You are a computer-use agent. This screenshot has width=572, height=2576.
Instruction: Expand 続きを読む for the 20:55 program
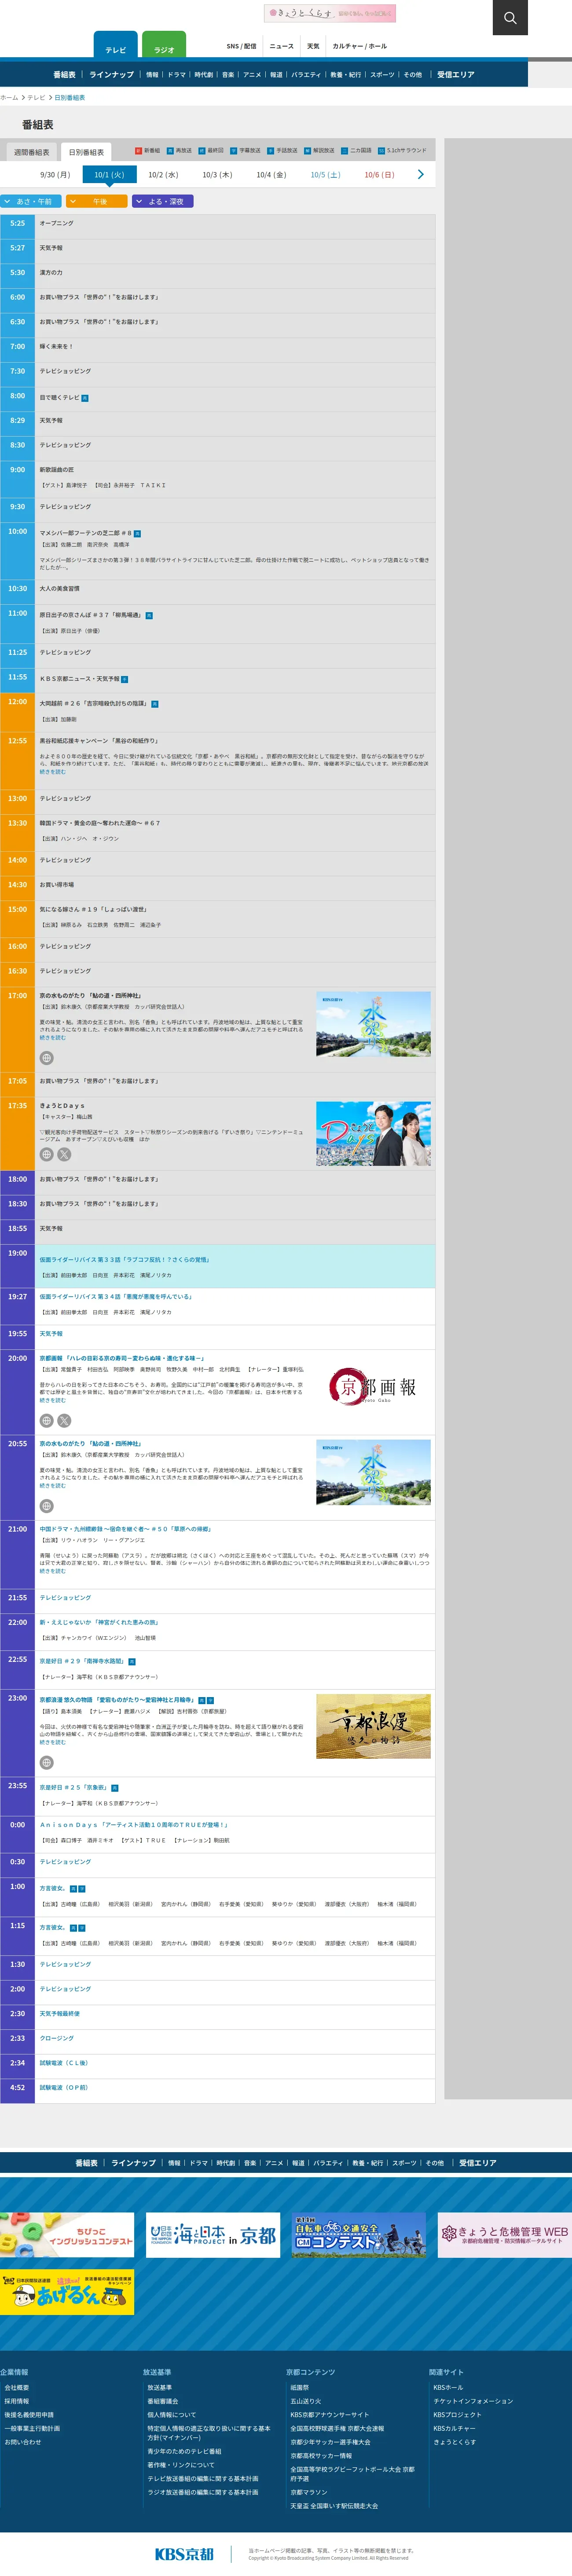(52, 1485)
